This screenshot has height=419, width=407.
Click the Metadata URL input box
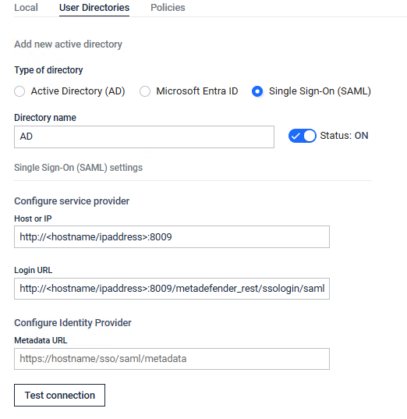(172, 359)
